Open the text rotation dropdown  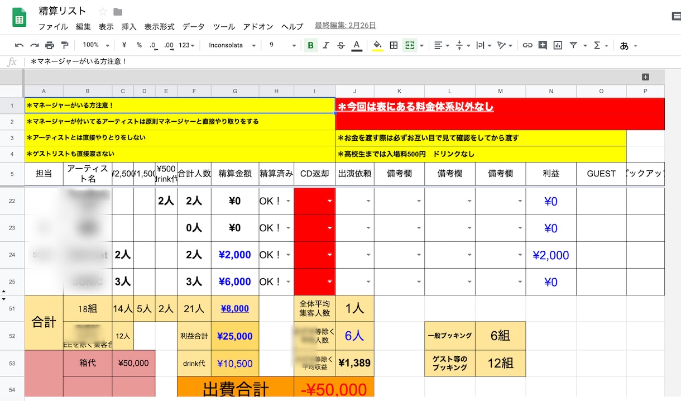pos(505,45)
